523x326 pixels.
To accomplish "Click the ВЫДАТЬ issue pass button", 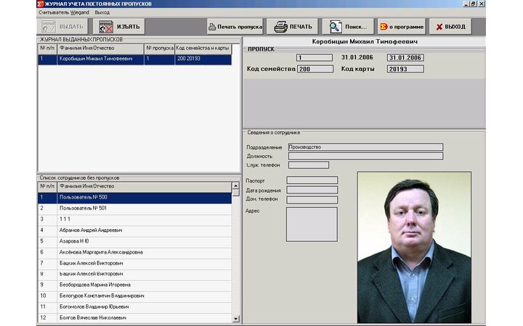I will pos(62,27).
